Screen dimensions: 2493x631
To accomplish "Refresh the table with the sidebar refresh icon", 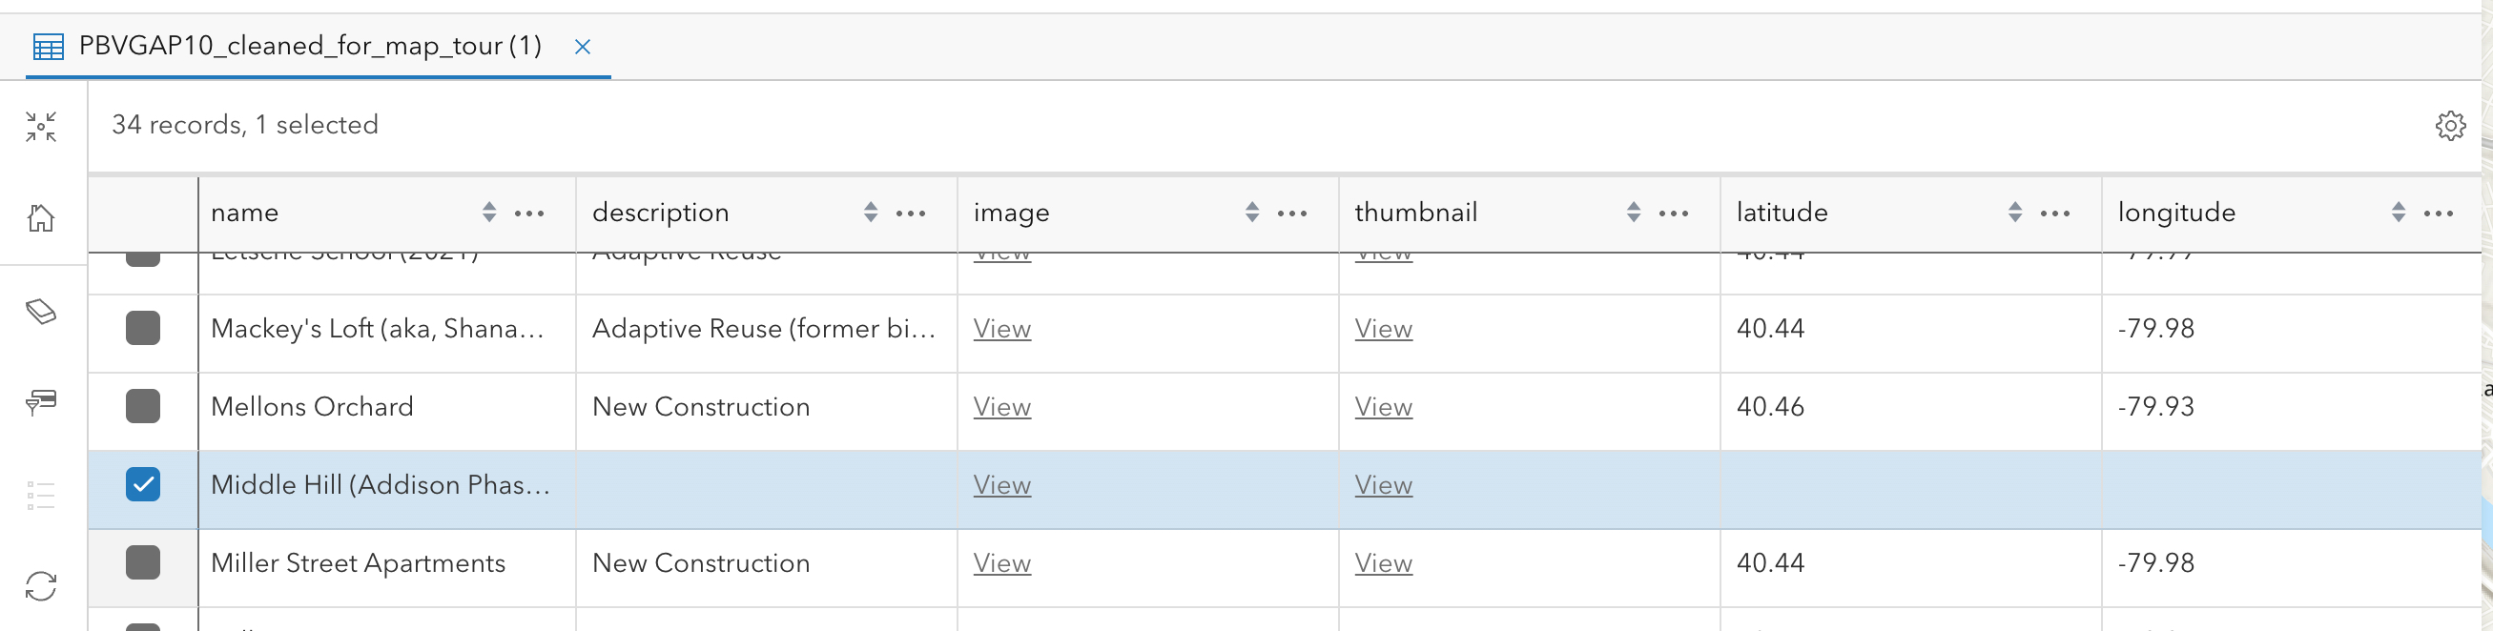I will coord(41,585).
